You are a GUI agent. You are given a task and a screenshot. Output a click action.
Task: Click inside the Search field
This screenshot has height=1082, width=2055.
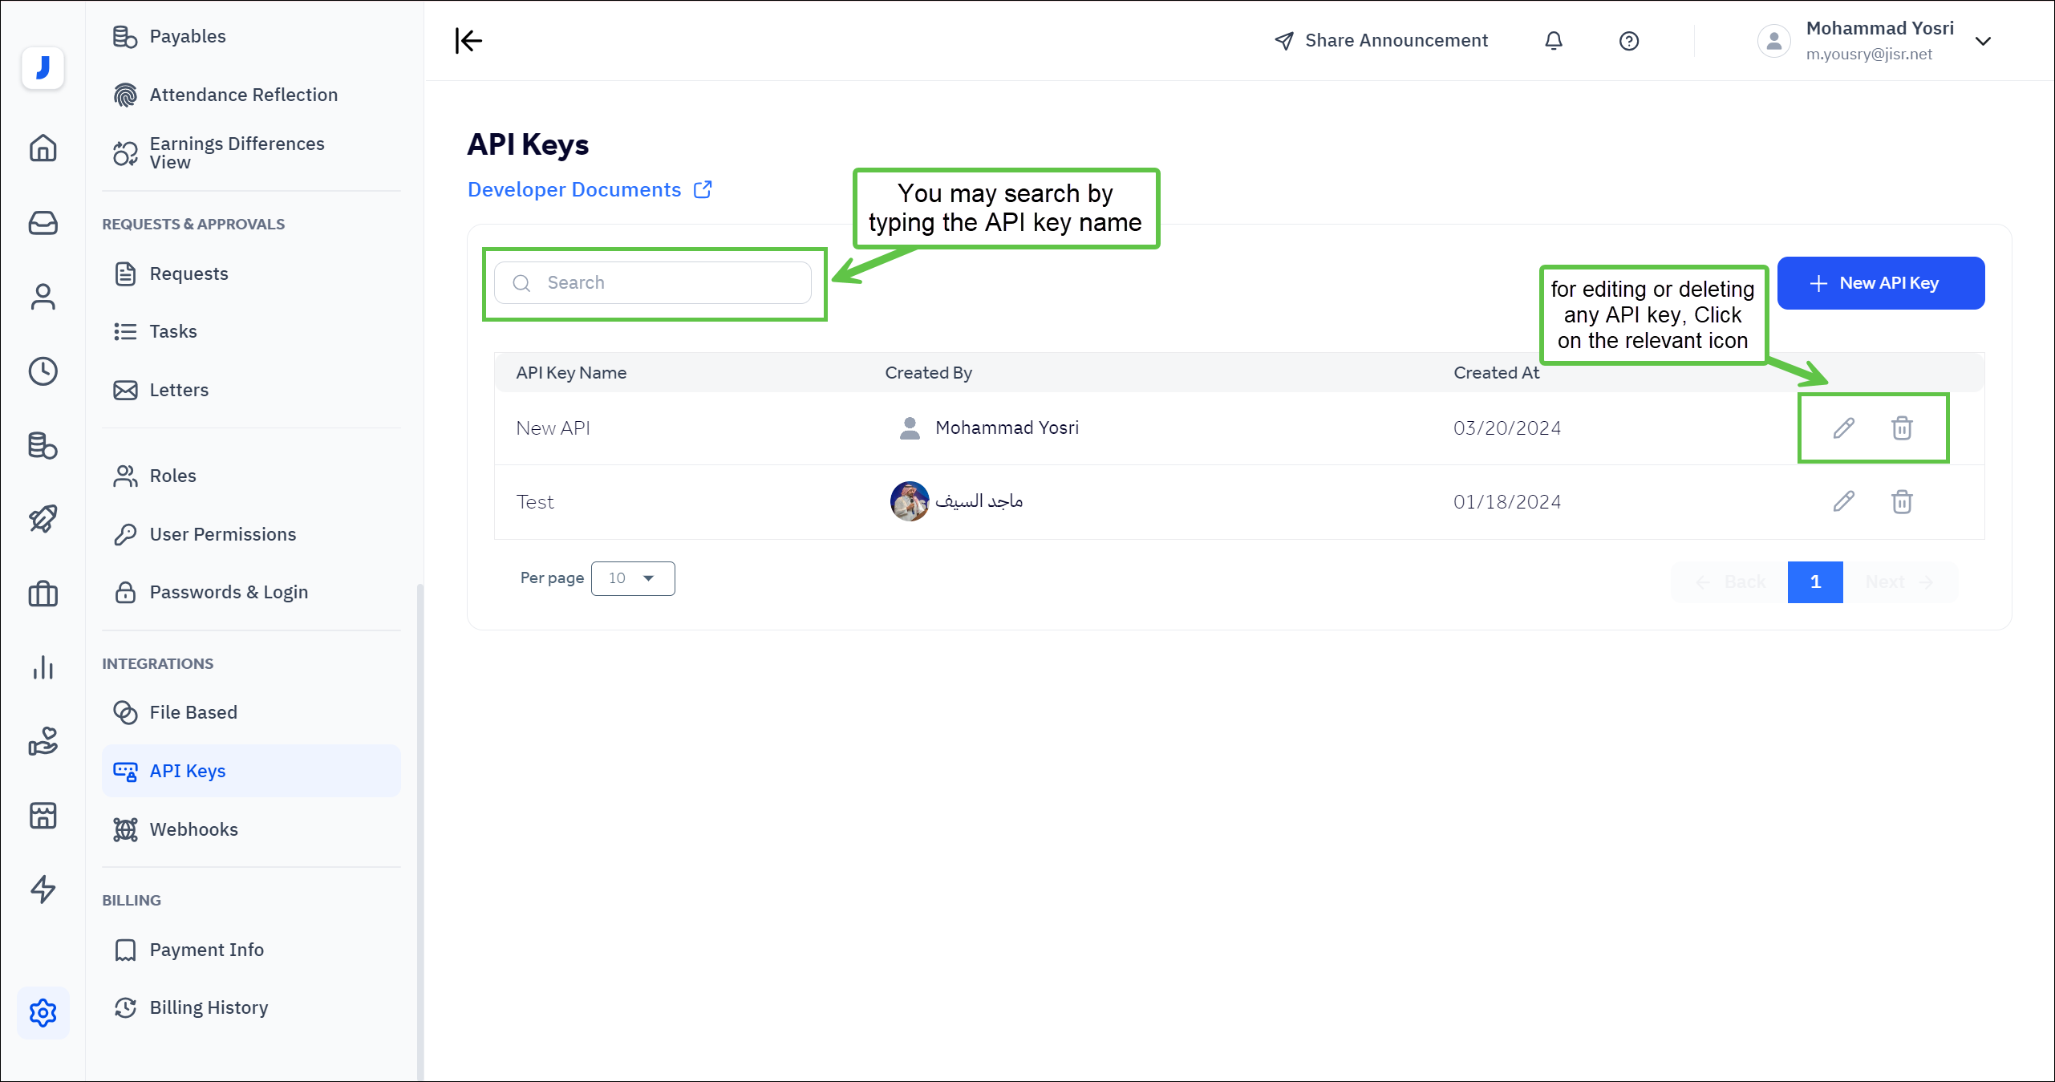[x=654, y=282]
